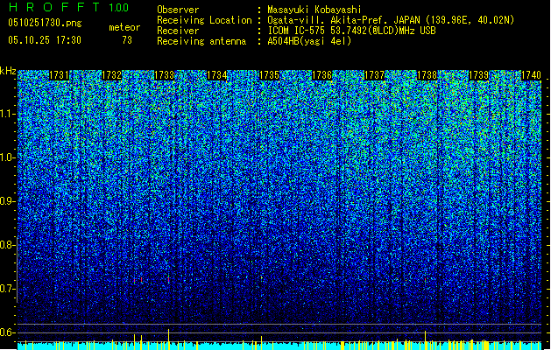Click the ICOM IC-575 receiver text
This screenshot has height=350, width=551.
tap(351, 31)
